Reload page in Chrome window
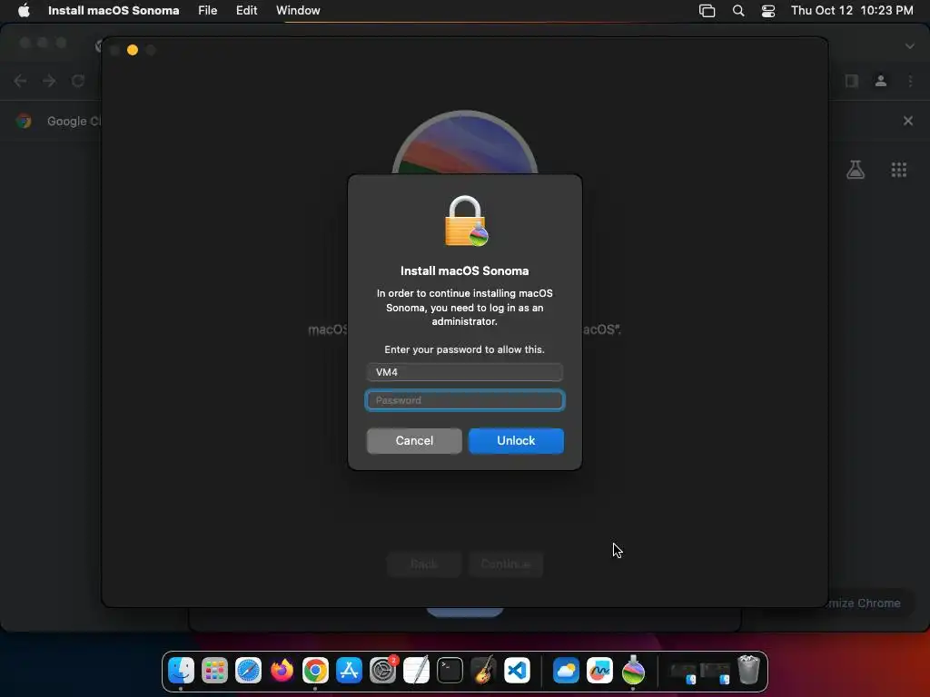The image size is (930, 697). pyautogui.click(x=78, y=81)
